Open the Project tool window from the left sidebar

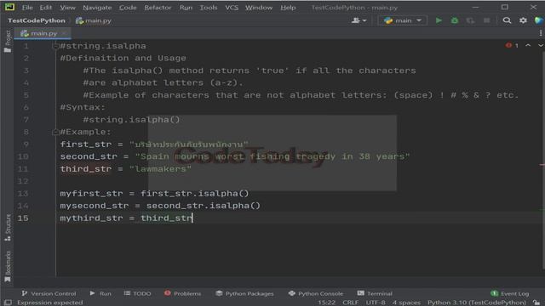coord(8,42)
